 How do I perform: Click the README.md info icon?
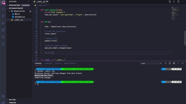coord(13,17)
